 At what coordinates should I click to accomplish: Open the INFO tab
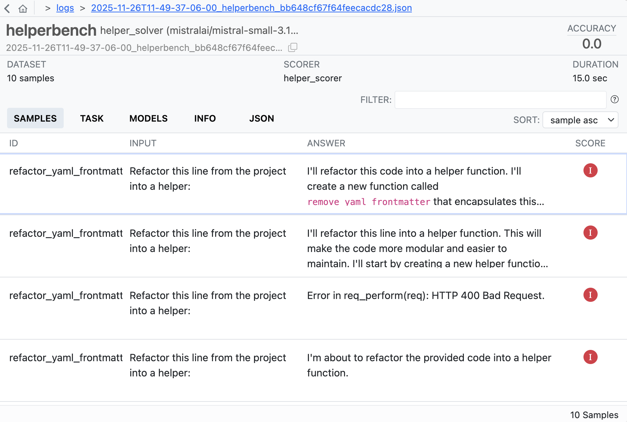[205, 118]
